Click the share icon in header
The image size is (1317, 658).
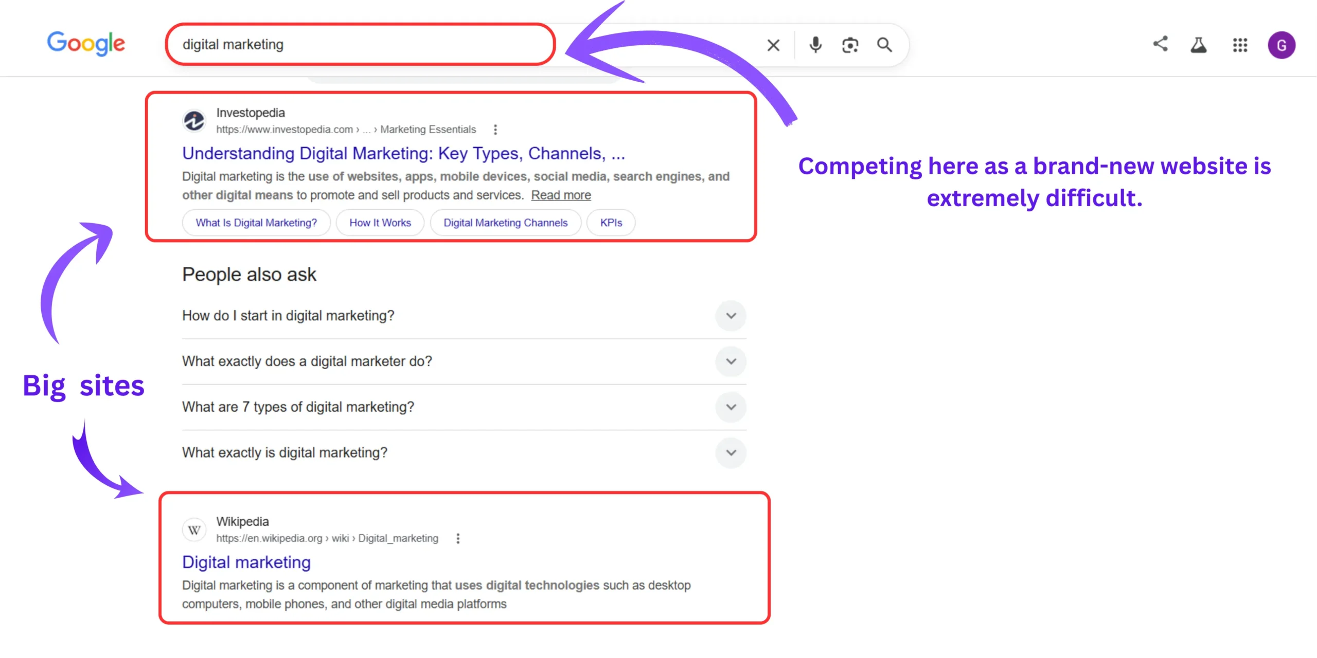click(1161, 44)
